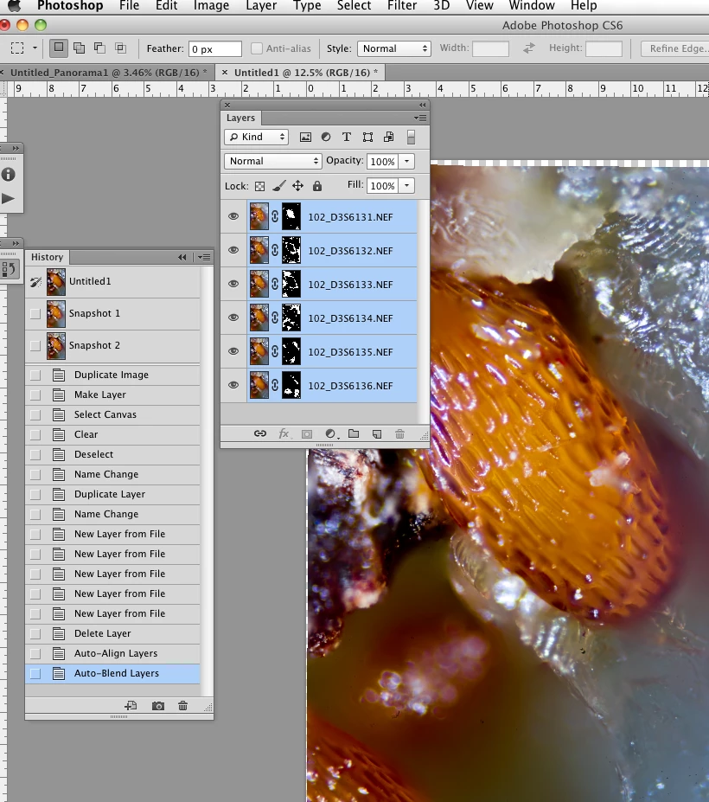Image resolution: width=709 pixels, height=802 pixels.
Task: Hide layer 102_D3S6131.NEF eye icon
Action: pyautogui.click(x=233, y=216)
